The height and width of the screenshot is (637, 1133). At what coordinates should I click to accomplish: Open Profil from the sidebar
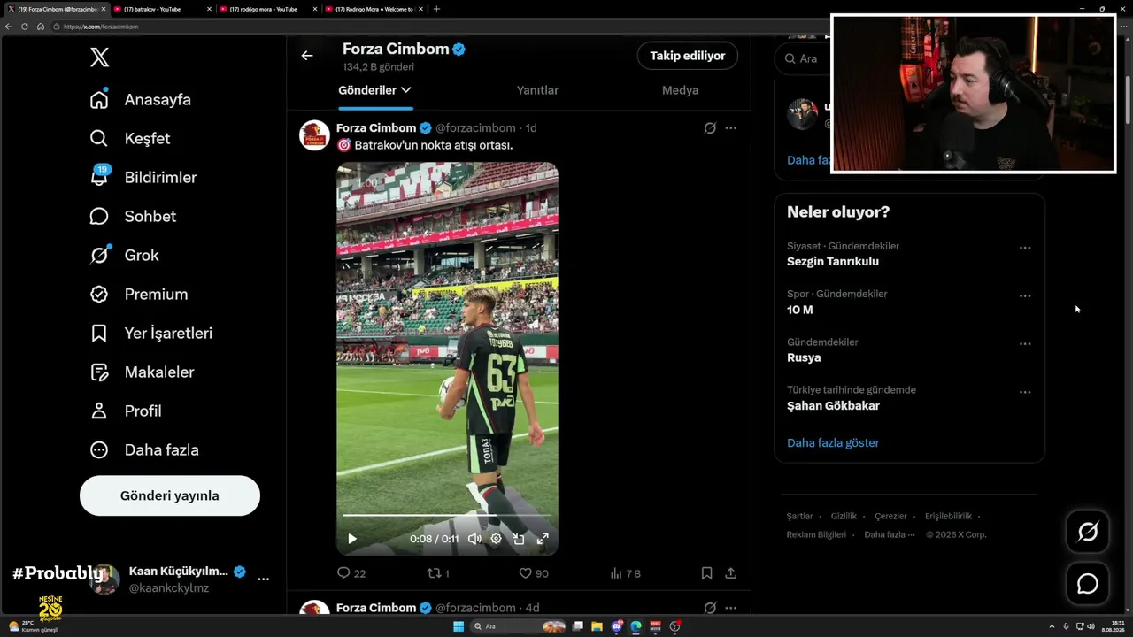tap(126, 411)
